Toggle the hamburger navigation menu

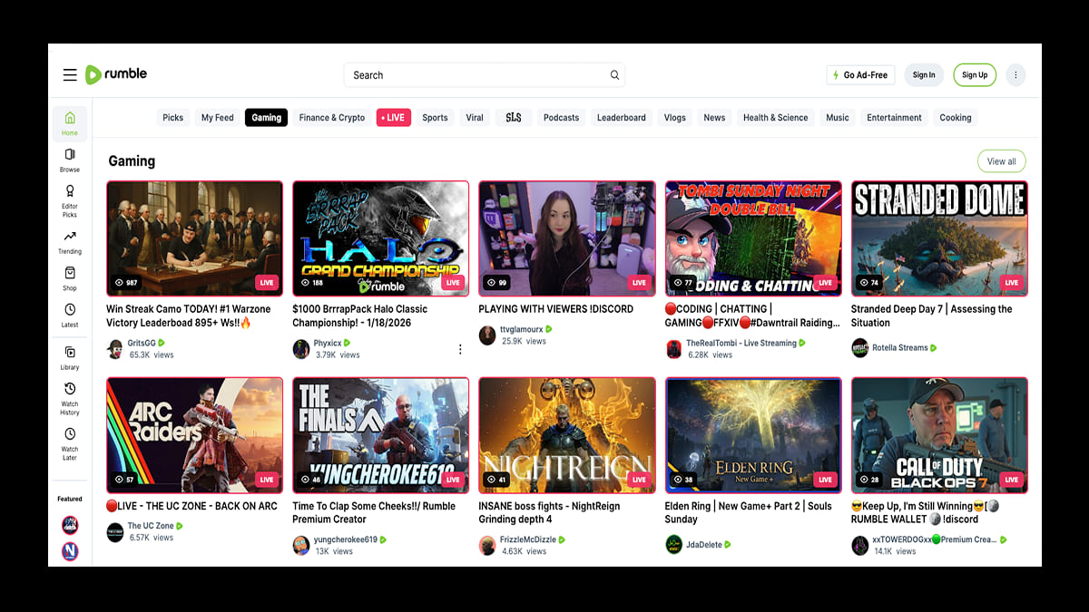tap(70, 74)
